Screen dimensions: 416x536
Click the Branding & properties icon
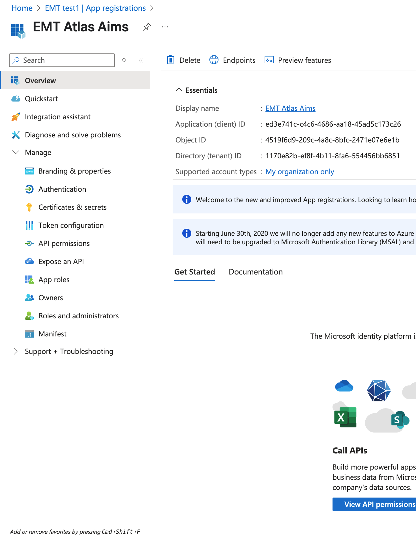pos(29,171)
